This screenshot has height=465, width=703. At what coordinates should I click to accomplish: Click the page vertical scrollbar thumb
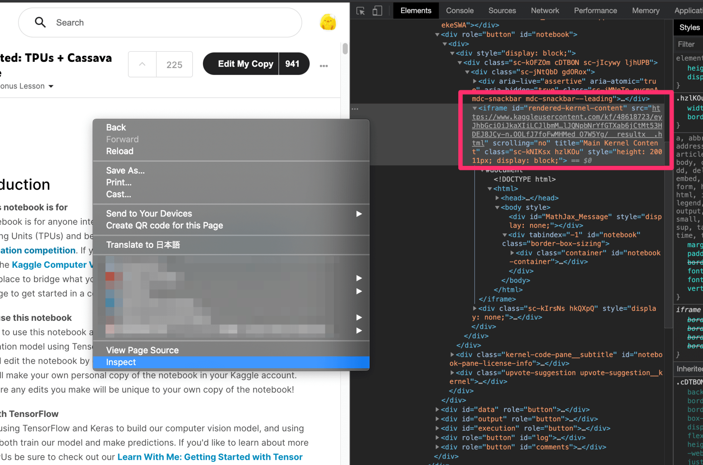pyautogui.click(x=345, y=49)
